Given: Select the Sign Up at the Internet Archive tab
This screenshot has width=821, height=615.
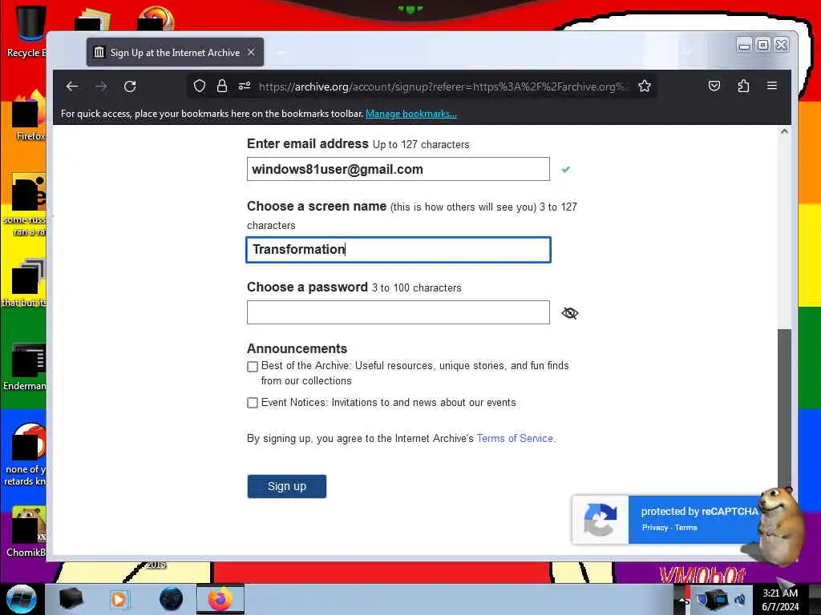Looking at the screenshot, I should (175, 52).
